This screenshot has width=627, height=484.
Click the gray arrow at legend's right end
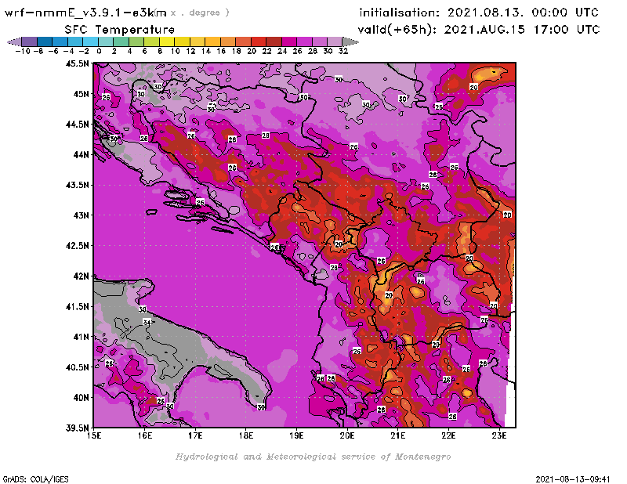[350, 42]
